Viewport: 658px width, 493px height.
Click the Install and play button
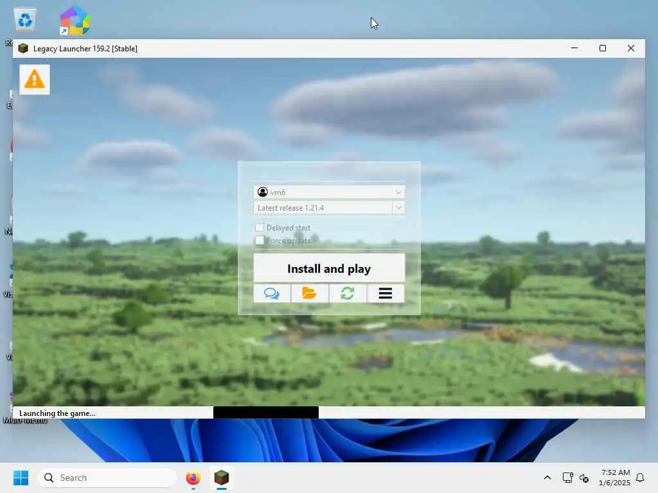[329, 268]
